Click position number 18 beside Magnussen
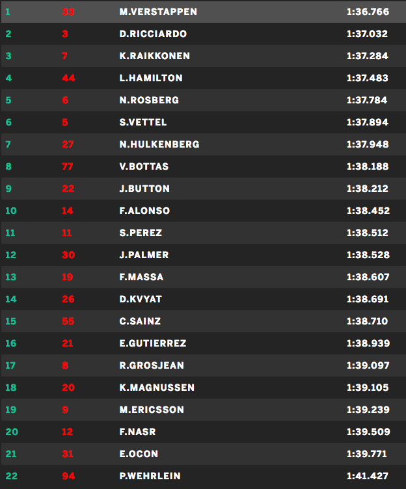 (11, 388)
